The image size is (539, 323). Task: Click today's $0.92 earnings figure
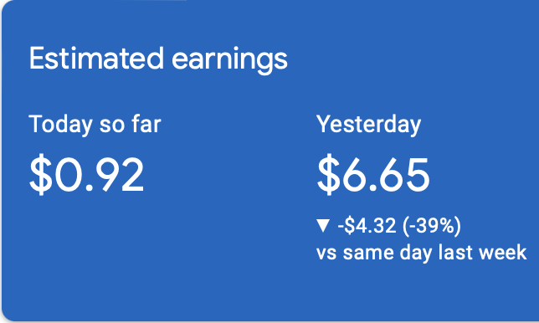coord(87,175)
